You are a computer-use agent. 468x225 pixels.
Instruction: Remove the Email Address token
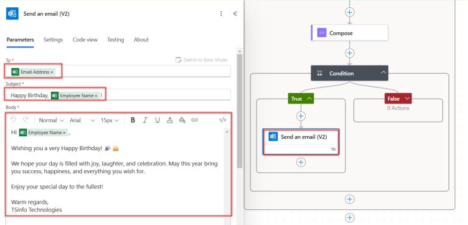tap(52, 72)
